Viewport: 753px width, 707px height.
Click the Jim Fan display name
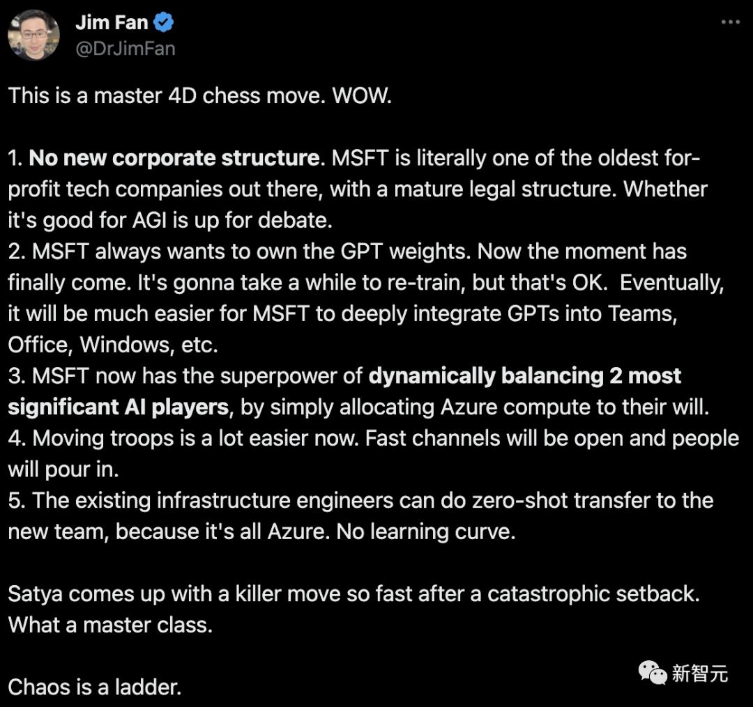(x=111, y=22)
